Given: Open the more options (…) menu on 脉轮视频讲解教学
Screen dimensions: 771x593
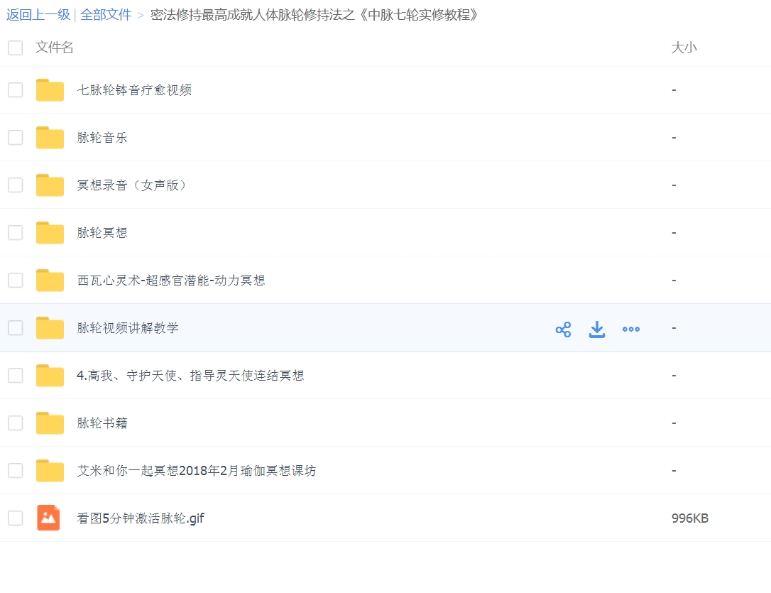Looking at the screenshot, I should [631, 328].
